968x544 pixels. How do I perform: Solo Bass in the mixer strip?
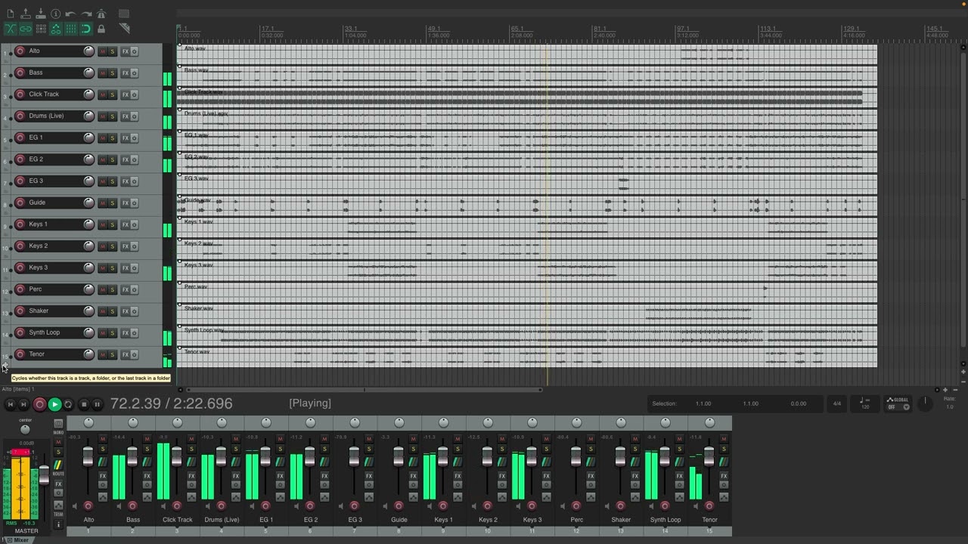coord(147,449)
